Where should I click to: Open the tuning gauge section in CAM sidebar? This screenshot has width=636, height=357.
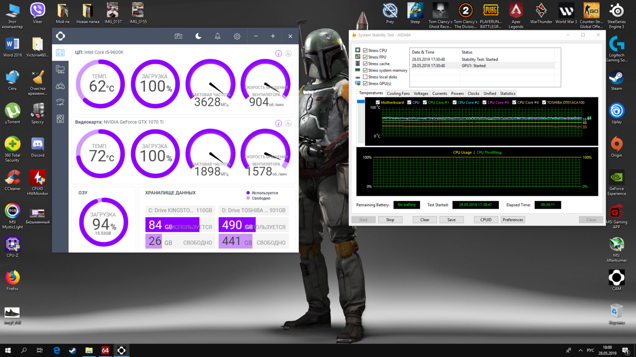(60, 102)
